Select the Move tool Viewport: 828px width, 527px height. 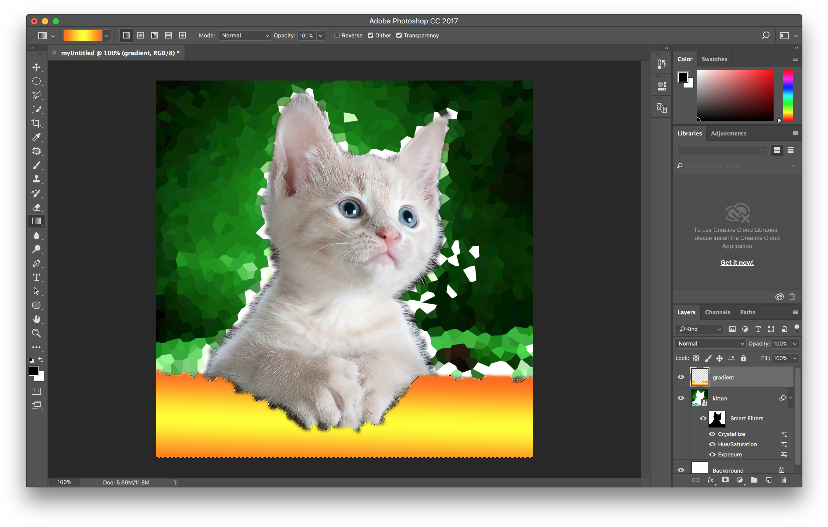click(36, 67)
